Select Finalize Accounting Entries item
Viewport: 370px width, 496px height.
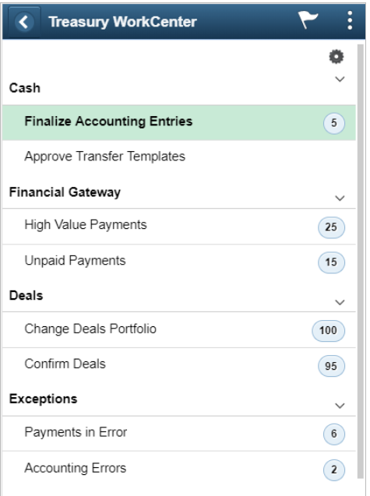pos(179,122)
